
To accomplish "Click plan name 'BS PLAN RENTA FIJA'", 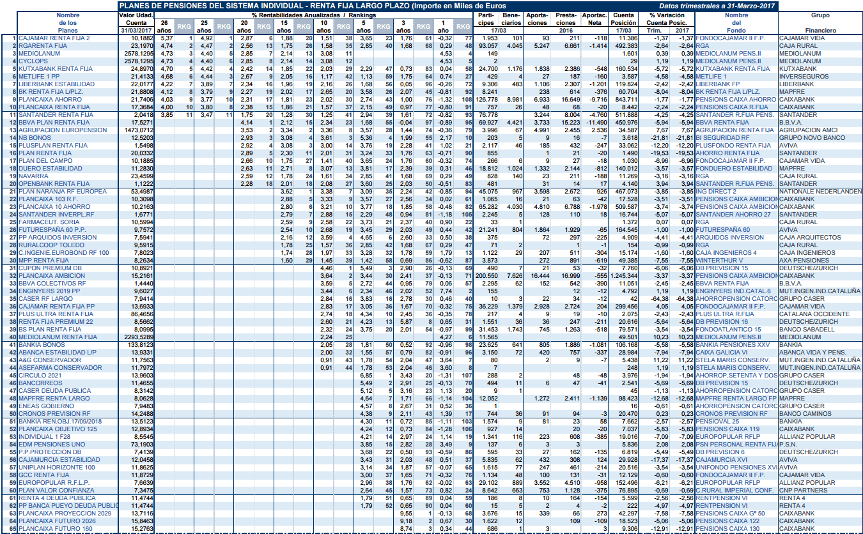I will (51, 329).
